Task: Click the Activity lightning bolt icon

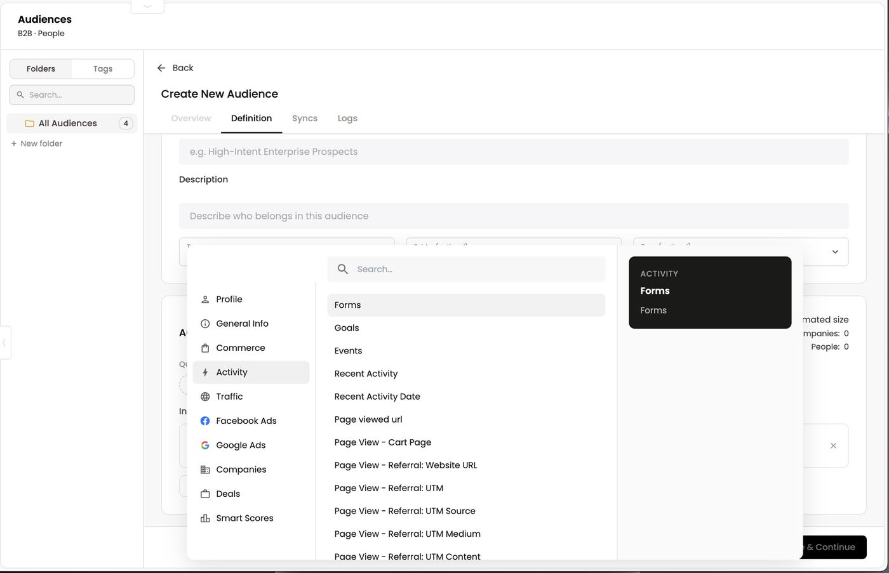Action: coord(205,372)
